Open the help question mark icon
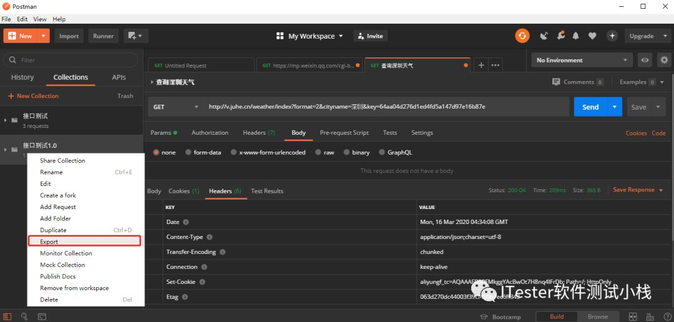This screenshot has width=674, height=322. point(667,316)
